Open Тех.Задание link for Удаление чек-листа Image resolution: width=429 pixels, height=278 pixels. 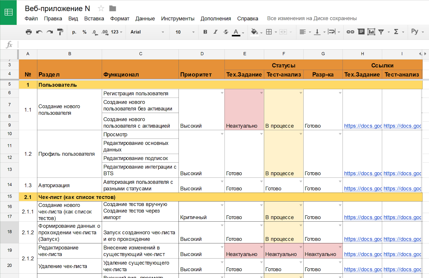pos(363,269)
